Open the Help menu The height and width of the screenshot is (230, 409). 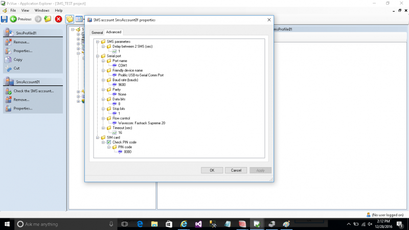tap(58, 10)
